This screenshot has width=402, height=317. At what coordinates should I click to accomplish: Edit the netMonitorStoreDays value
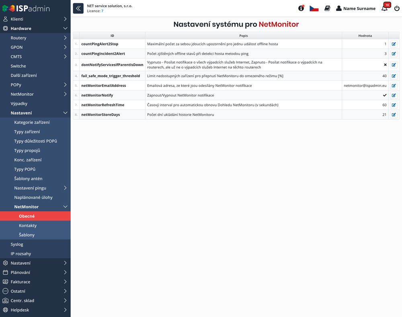point(394,115)
